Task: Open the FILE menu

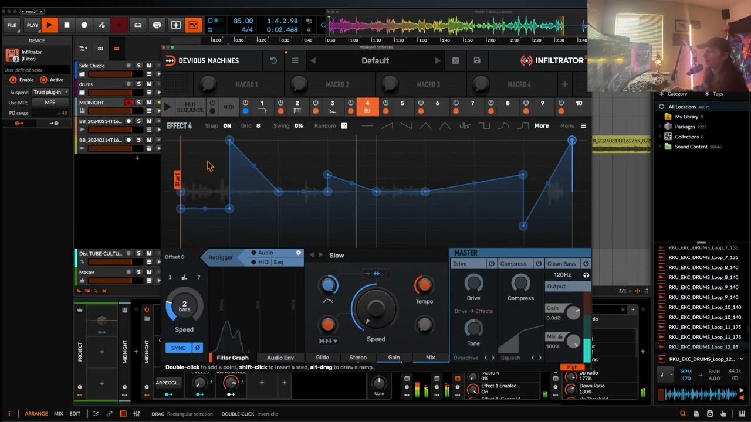Action: point(12,25)
